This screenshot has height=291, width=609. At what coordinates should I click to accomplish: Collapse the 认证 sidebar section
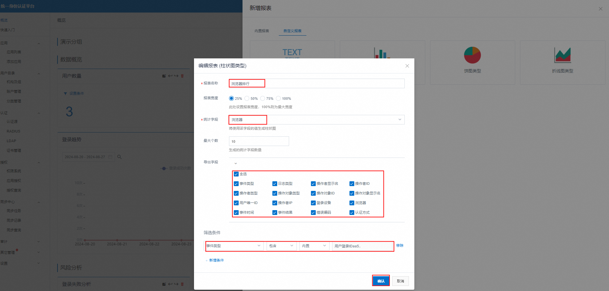tap(39, 113)
